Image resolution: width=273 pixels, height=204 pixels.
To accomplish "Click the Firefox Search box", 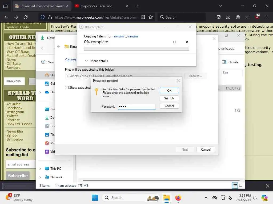I will coord(182,17).
